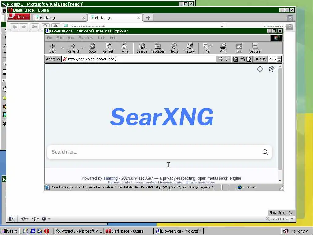313x235 pixels.
Task: Click Opera Back navigation button
Action: [x=15, y=27]
